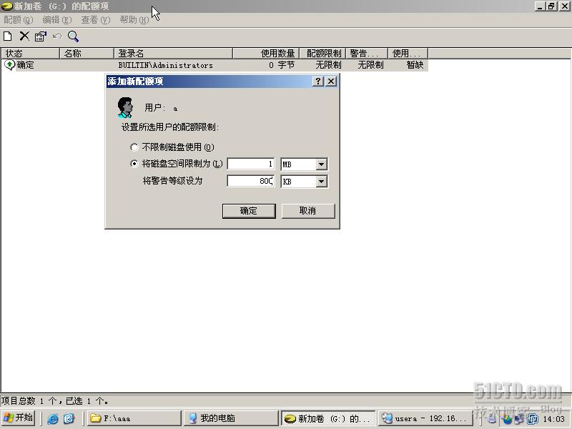Sort by 配额限制 column header

322,53
